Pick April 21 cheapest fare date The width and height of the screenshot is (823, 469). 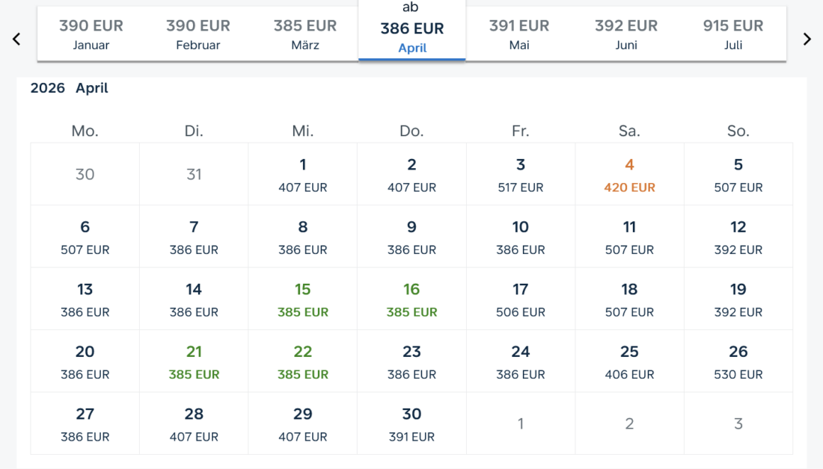click(194, 361)
